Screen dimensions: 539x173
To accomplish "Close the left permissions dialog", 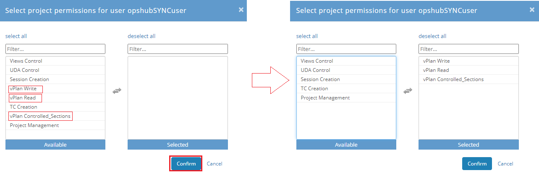I will click(241, 10).
